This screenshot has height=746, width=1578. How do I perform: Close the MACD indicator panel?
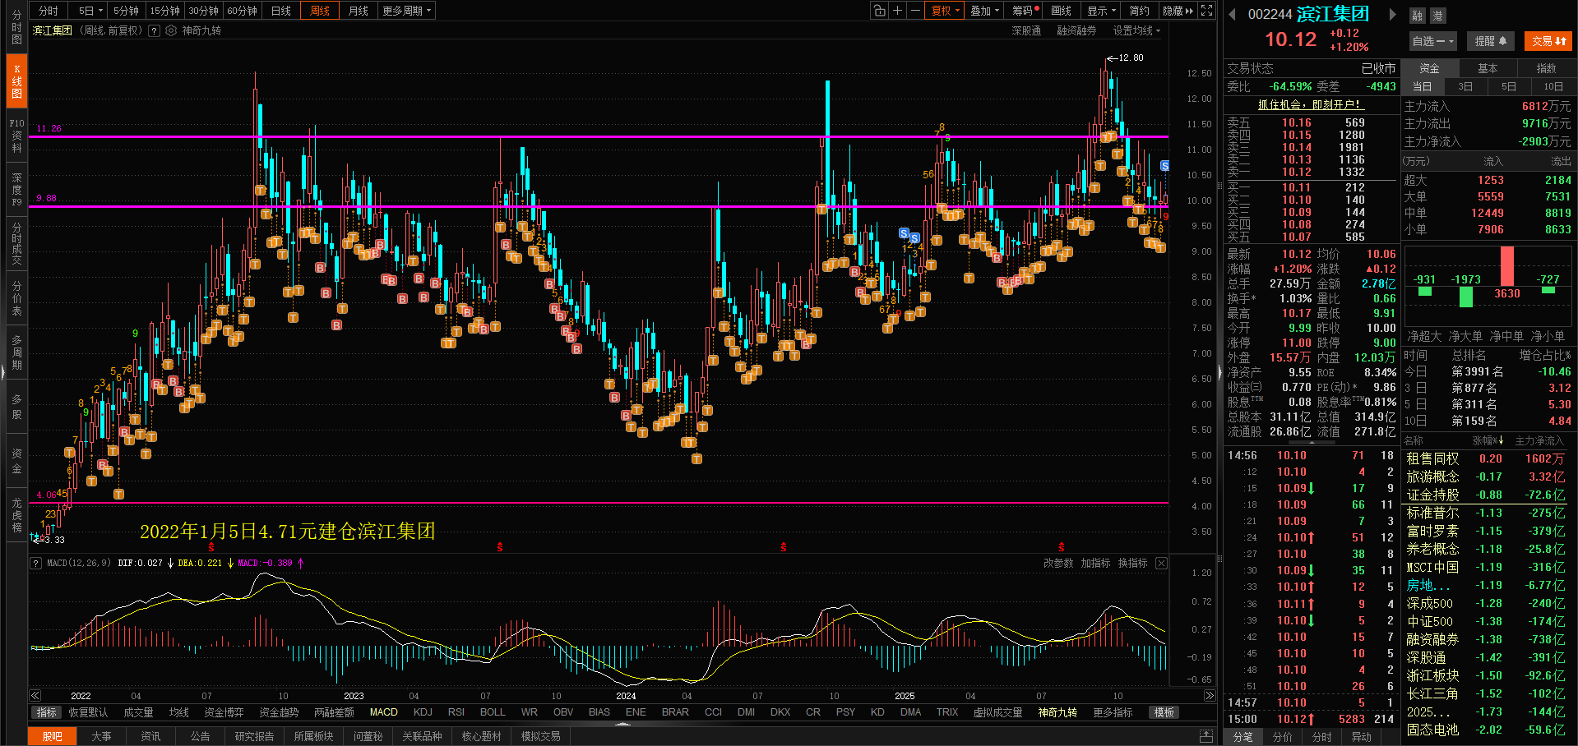point(1161,563)
